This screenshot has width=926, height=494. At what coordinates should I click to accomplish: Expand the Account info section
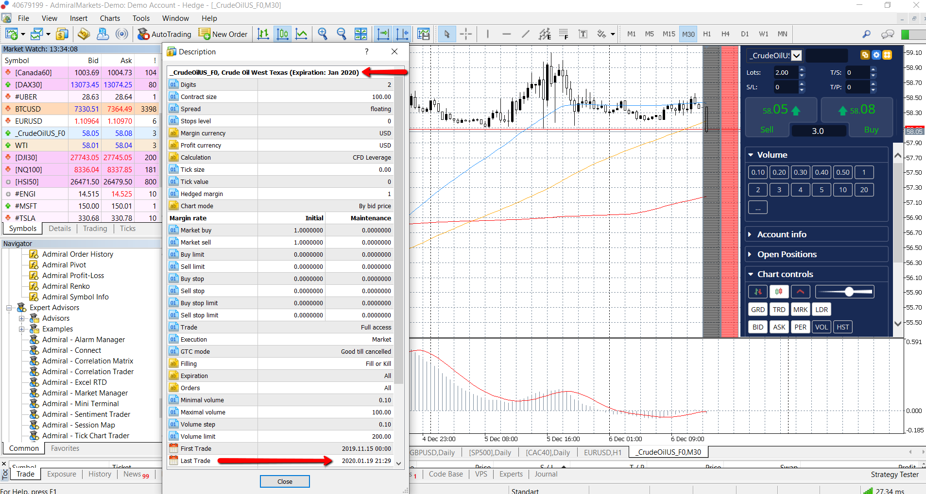point(750,234)
